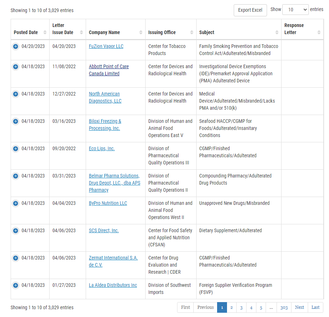Open Abbott Point of Care Canada Limited link
This screenshot has height=317, width=329.
109,70
